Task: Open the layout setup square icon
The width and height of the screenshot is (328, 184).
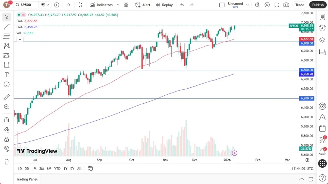Action: click(x=222, y=5)
